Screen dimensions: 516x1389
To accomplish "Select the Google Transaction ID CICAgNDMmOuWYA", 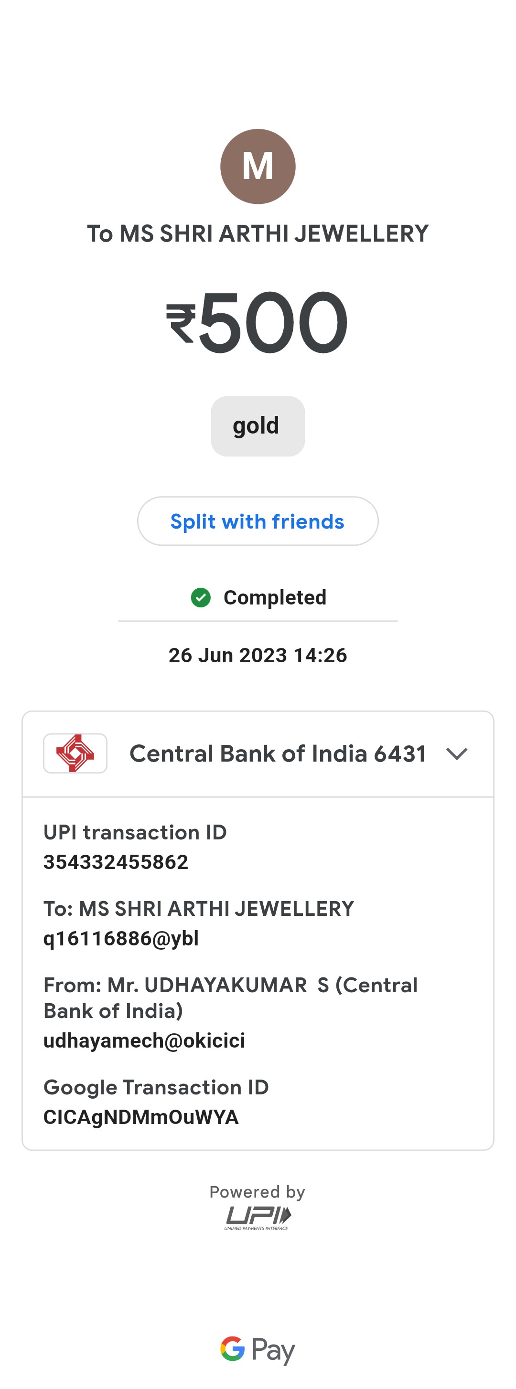I will pyautogui.click(x=141, y=1117).
